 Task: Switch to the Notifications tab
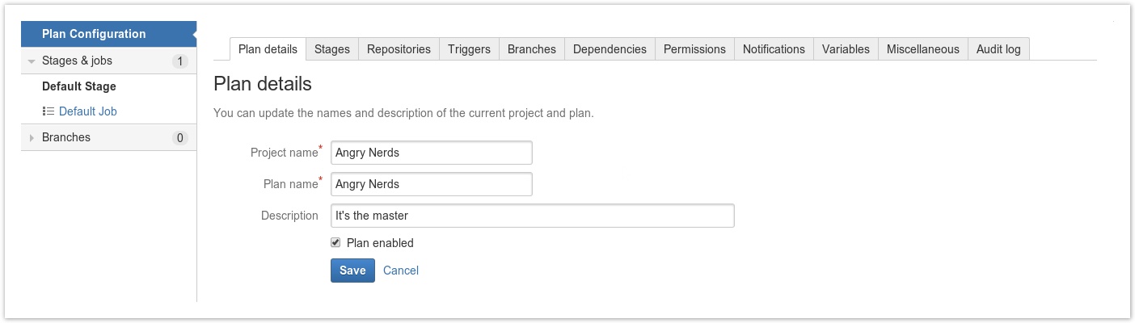coord(774,49)
